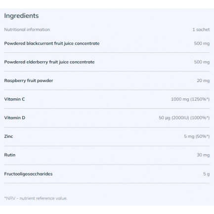Image resolution: width=214 pixels, height=214 pixels.
Task: Select the Zinc label
Action: 8,136
